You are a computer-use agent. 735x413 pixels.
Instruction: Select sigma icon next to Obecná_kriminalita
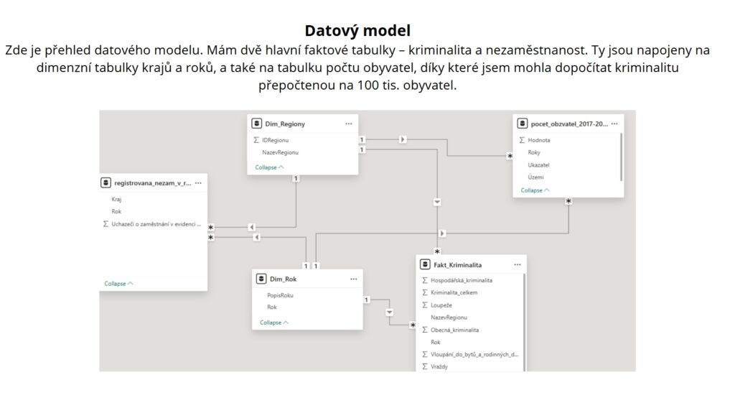point(425,330)
